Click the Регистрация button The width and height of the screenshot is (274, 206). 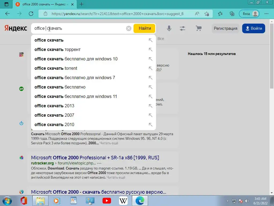click(x=226, y=28)
